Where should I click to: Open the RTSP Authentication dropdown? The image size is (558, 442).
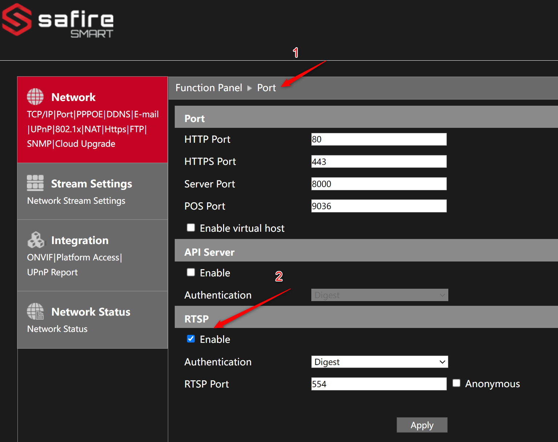(x=379, y=362)
